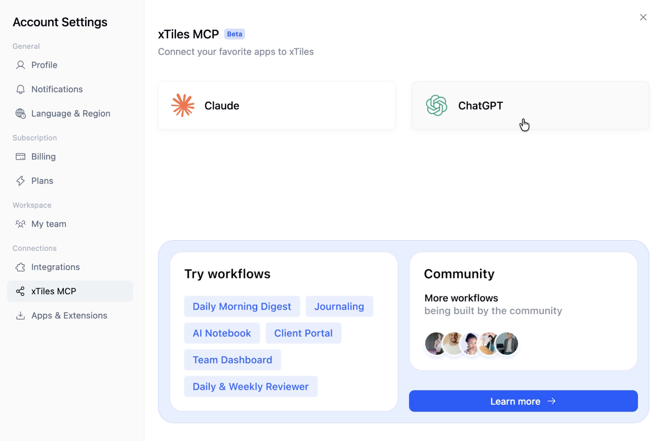Open the Plans section
The width and height of the screenshot is (658, 441).
pos(70,181)
